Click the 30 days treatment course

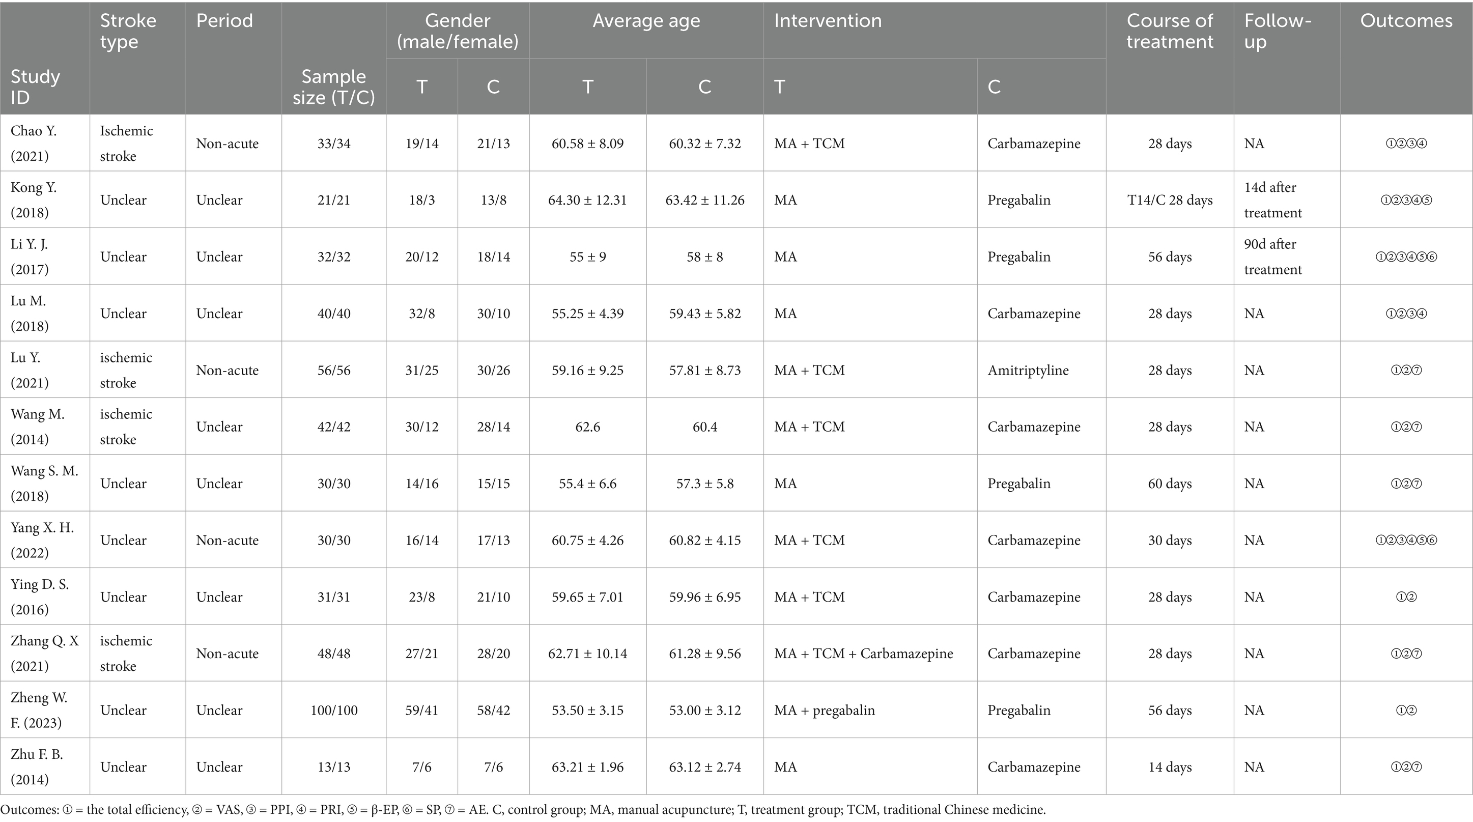1169,540
